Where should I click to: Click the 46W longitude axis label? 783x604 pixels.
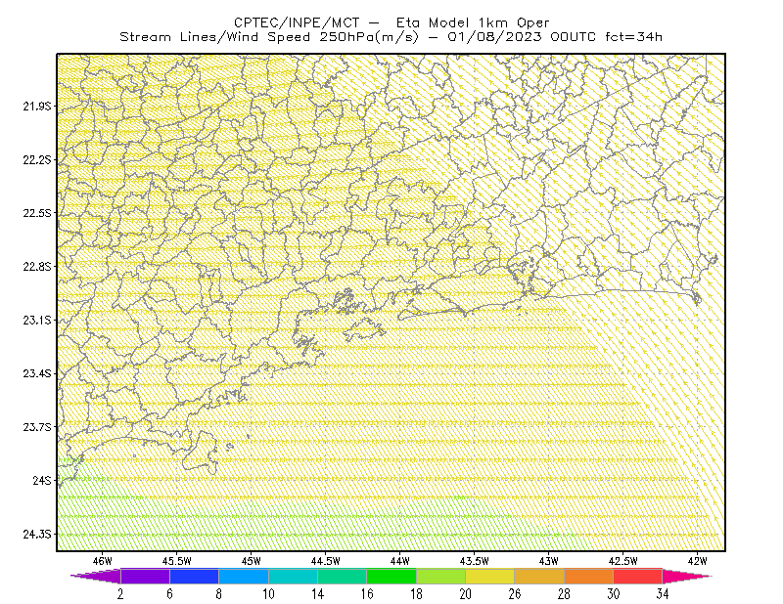(103, 561)
